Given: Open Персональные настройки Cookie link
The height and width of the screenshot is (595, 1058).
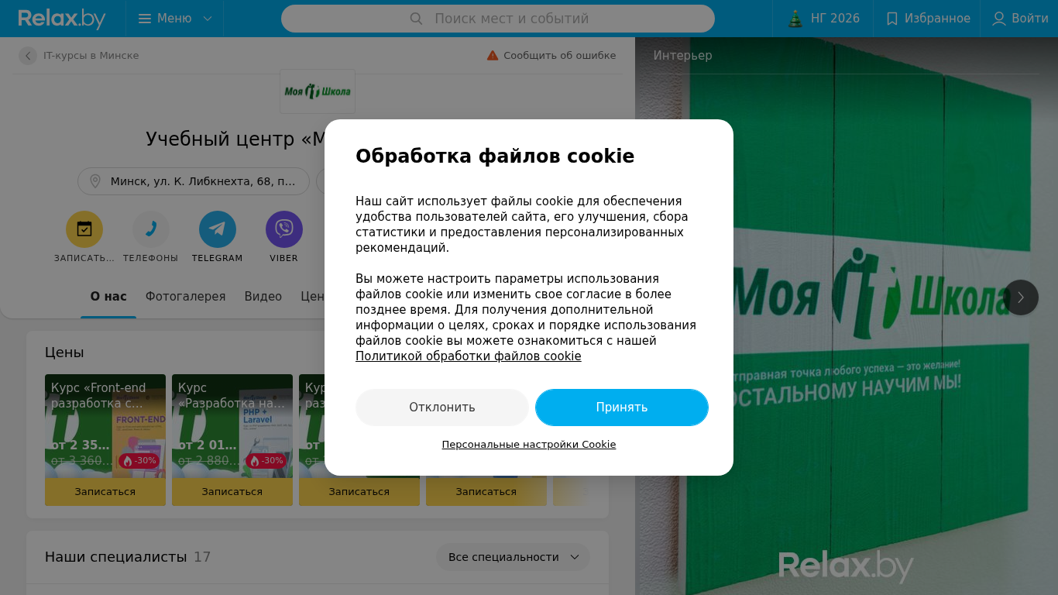Looking at the screenshot, I should click(529, 445).
